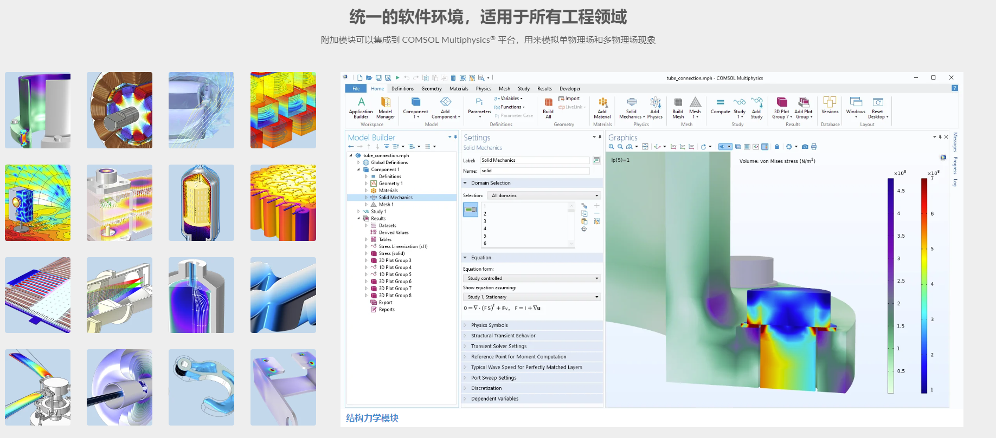Screen dimensions: 996x438
Task: Open the Model Manager
Action: point(385,107)
